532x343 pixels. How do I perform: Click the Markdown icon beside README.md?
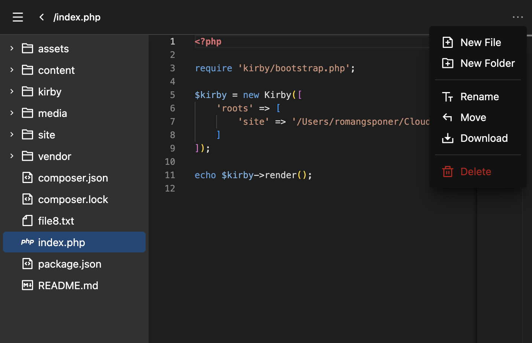click(x=27, y=285)
